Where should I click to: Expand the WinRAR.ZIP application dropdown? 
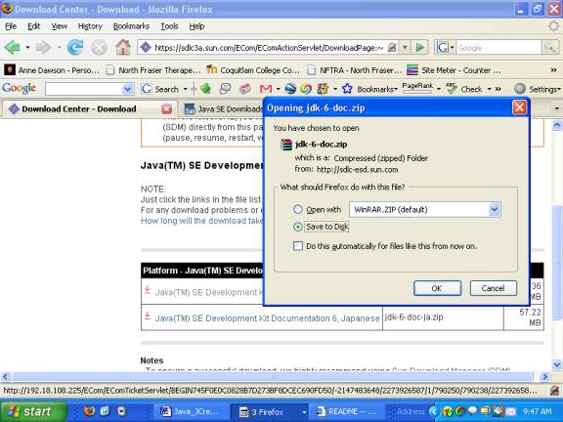click(494, 210)
